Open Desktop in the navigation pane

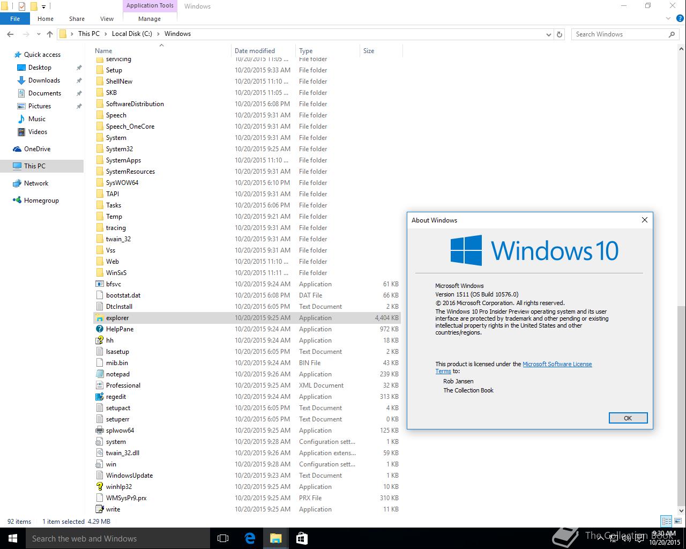click(x=40, y=68)
